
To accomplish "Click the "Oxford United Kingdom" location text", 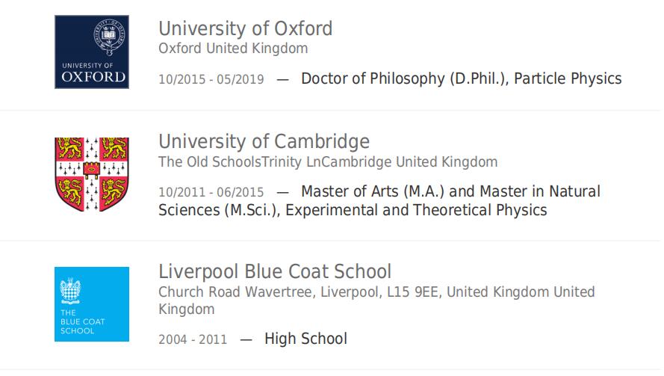I will tap(233, 49).
